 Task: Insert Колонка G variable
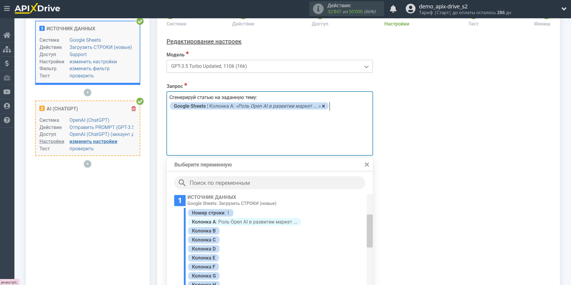(x=204, y=276)
